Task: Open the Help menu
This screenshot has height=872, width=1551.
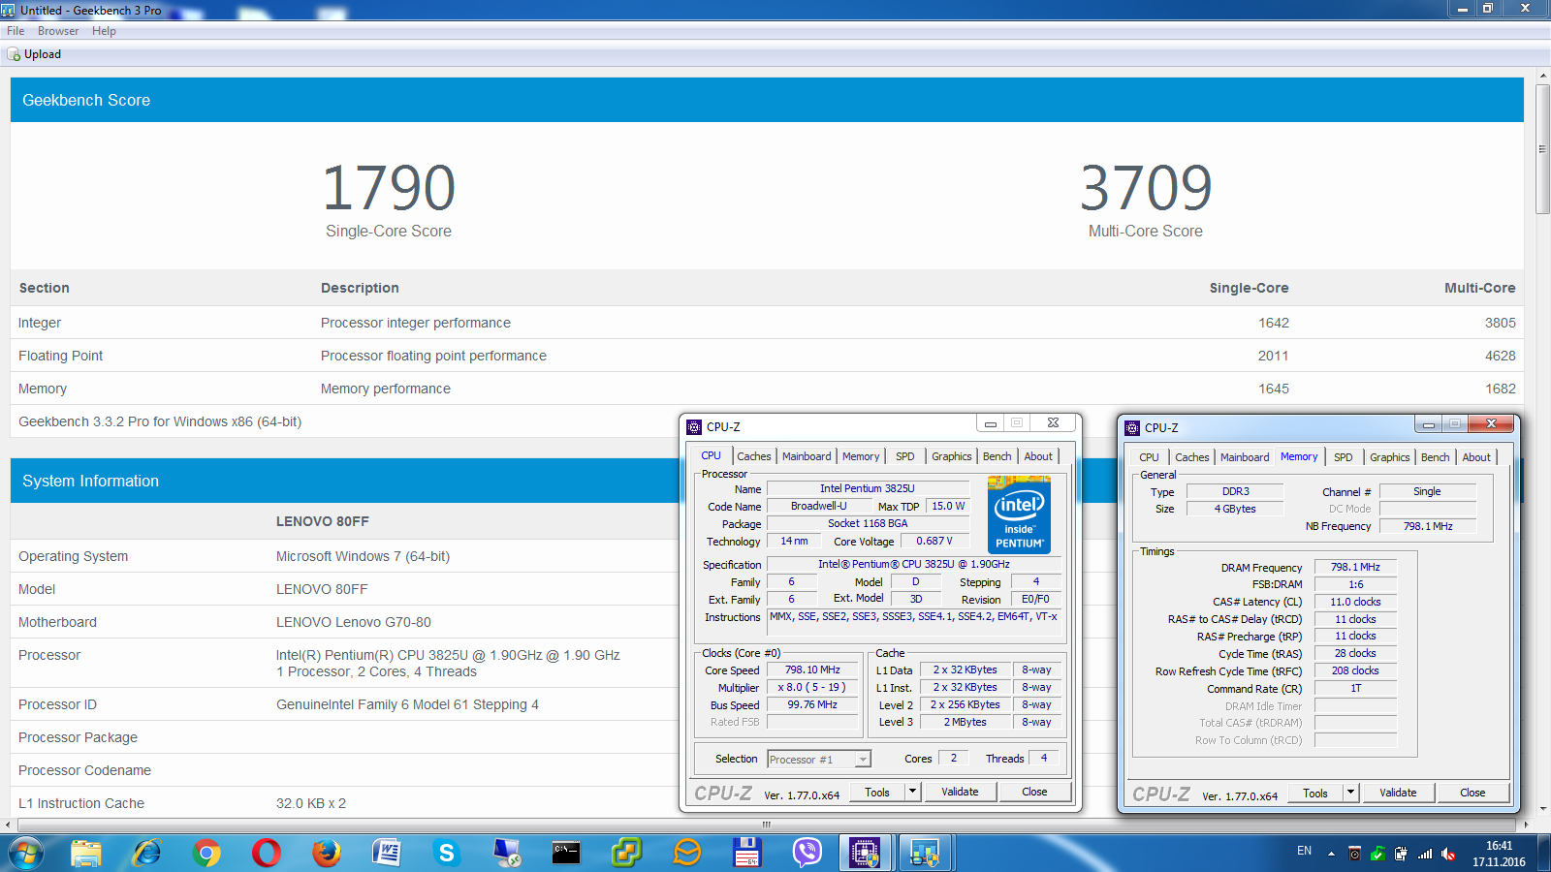Action: (x=104, y=31)
